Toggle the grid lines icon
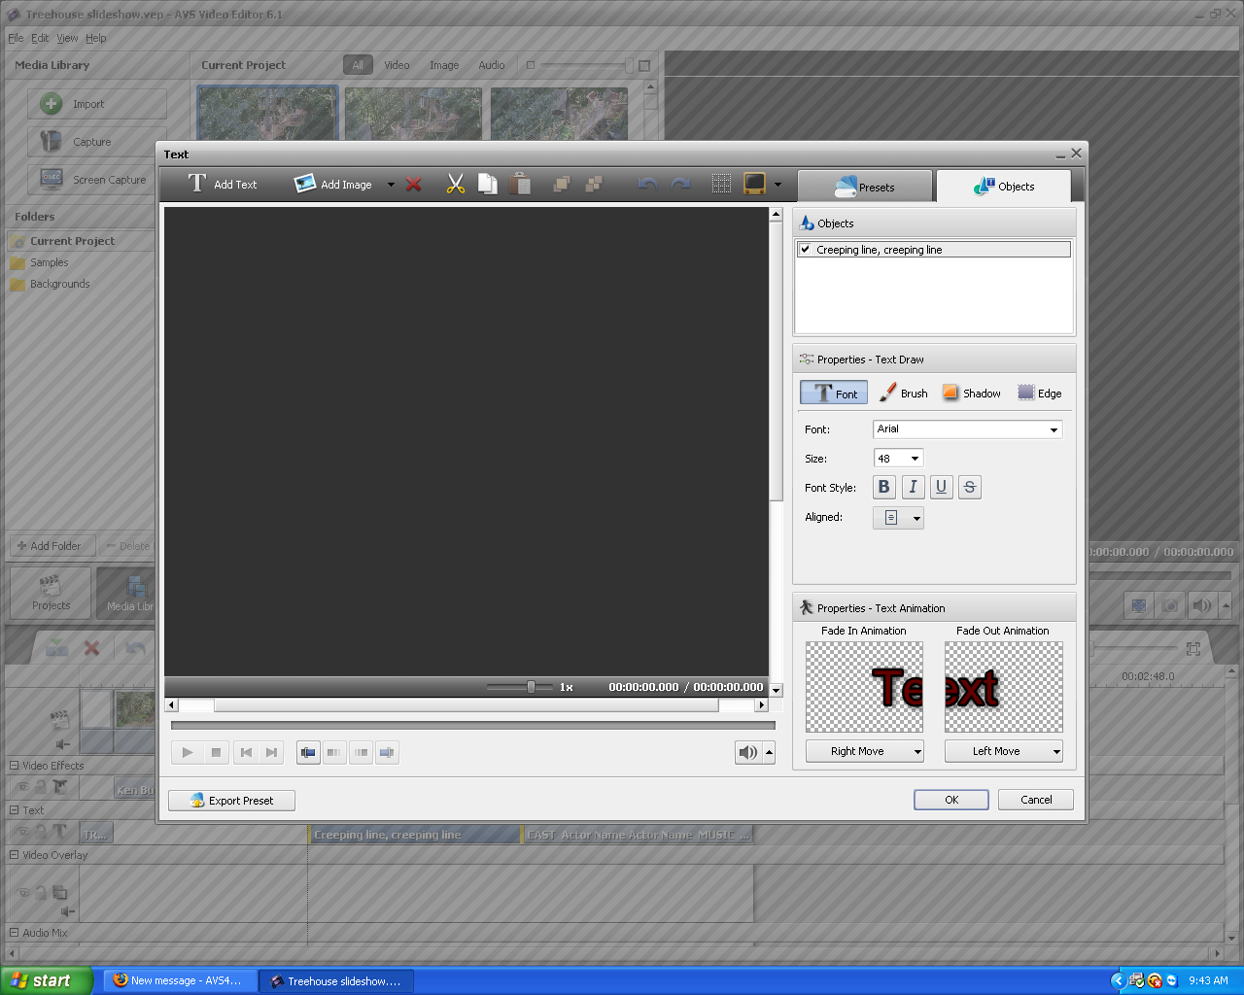This screenshot has height=995, width=1244. tap(721, 184)
